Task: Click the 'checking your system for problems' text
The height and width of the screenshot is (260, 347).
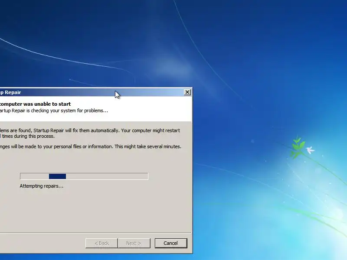Action: click(x=69, y=110)
